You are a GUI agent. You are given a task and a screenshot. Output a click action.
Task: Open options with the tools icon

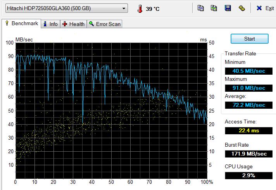[x=241, y=8]
